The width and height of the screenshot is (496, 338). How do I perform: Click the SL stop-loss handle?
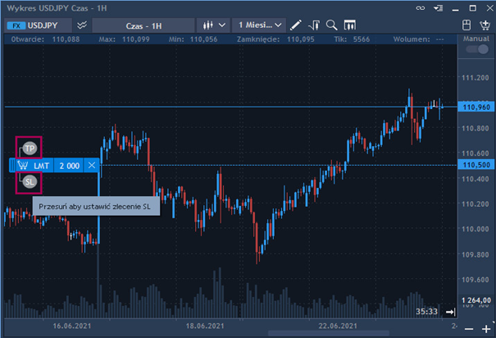[30, 181]
